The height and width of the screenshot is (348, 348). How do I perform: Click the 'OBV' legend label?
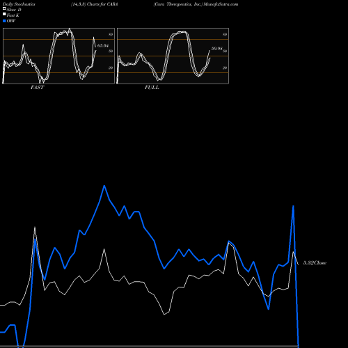click(x=11, y=21)
